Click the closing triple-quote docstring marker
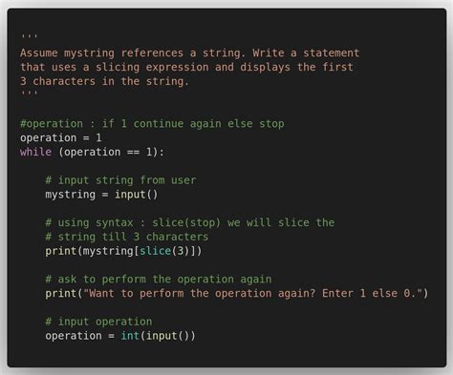453x375 pixels. 30,94
